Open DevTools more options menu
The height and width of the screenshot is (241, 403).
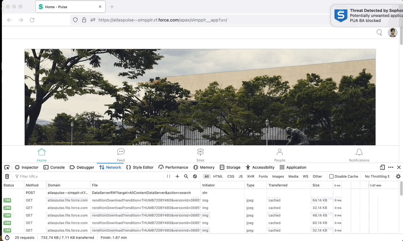click(x=391, y=167)
